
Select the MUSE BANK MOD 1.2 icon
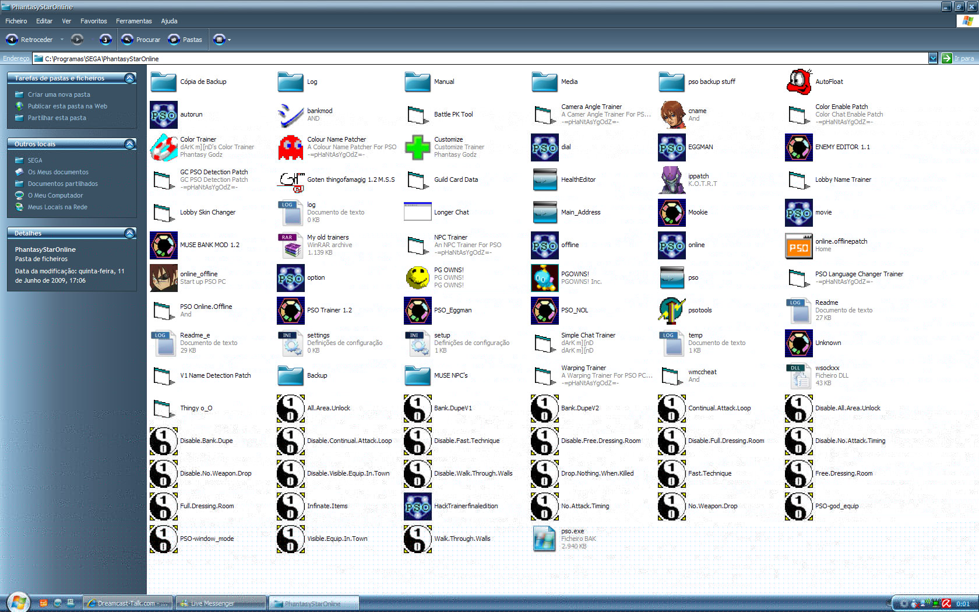163,245
